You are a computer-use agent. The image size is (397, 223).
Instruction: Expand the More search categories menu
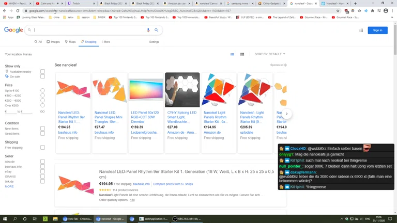[x=105, y=42]
